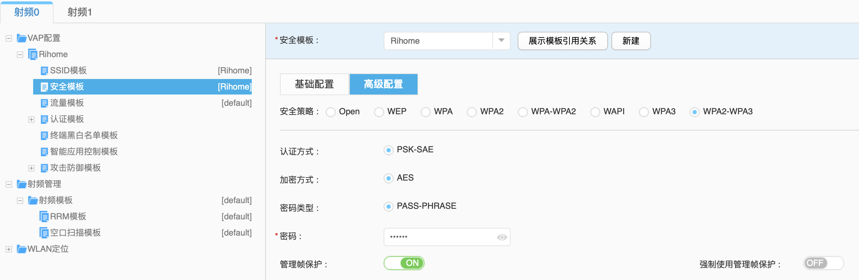This screenshot has width=859, height=280.
Task: Expand the 认证模板 tree node
Action: [31, 120]
